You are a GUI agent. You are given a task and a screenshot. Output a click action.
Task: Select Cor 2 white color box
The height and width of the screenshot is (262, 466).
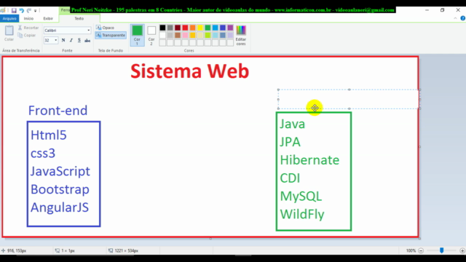[x=151, y=35]
